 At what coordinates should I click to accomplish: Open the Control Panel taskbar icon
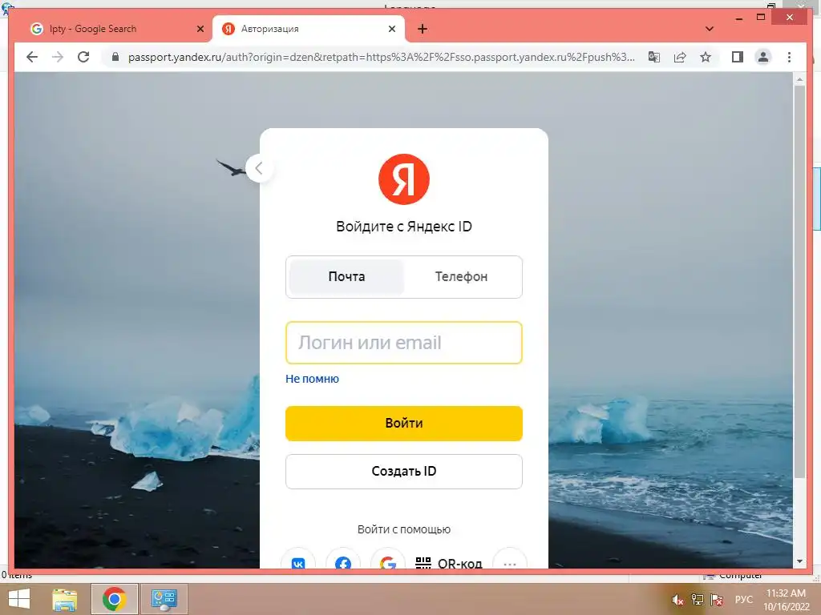pos(164,599)
